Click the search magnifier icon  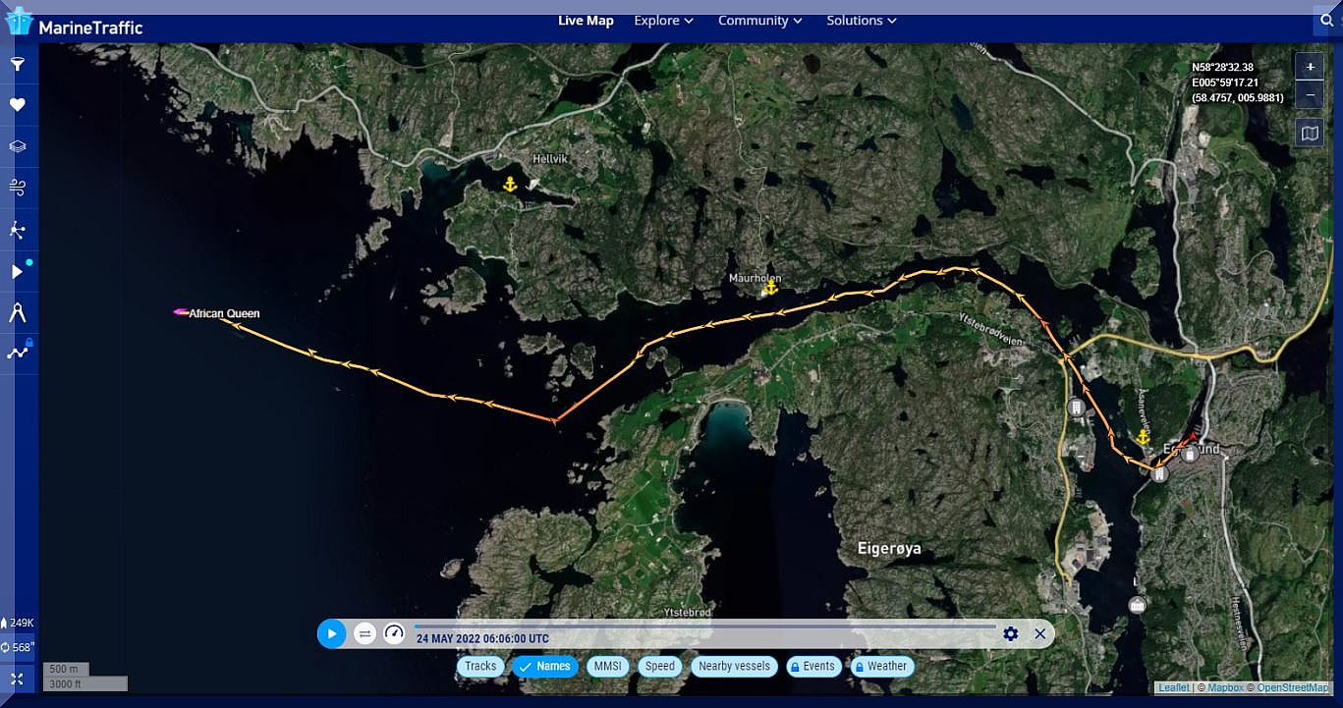click(1327, 21)
